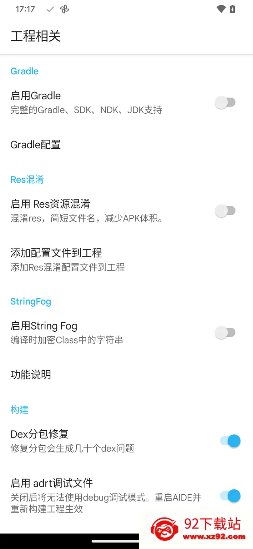The height and width of the screenshot is (549, 253).
Task: Tap the pinwheel notification icon
Action: click(65, 10)
